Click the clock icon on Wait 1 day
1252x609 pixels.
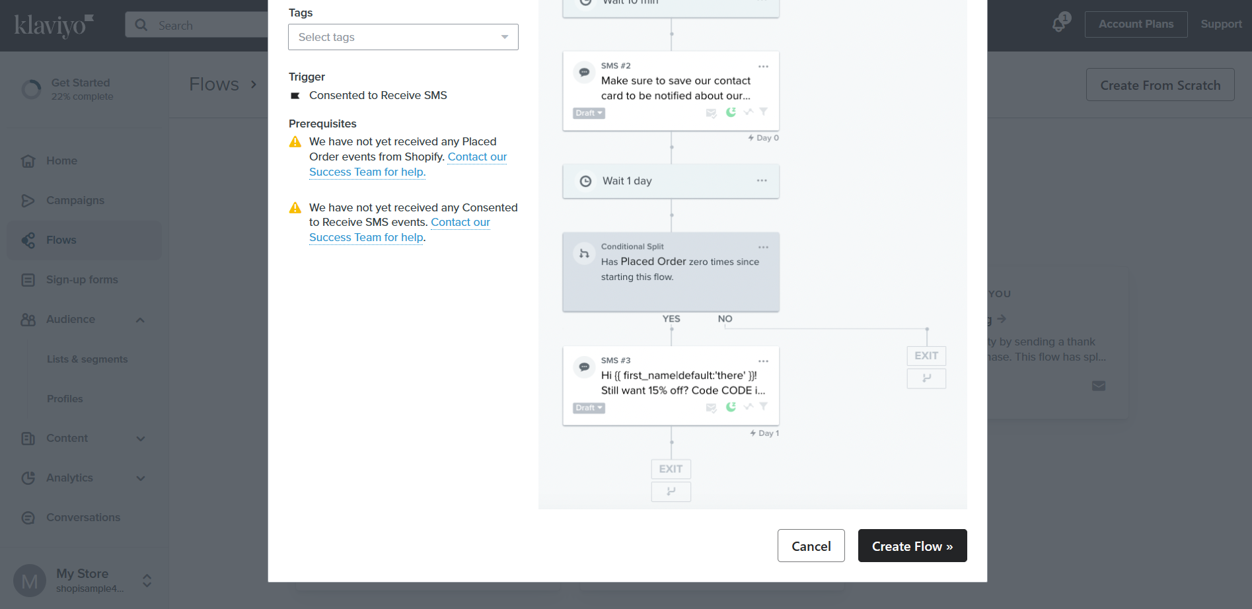pyautogui.click(x=585, y=181)
